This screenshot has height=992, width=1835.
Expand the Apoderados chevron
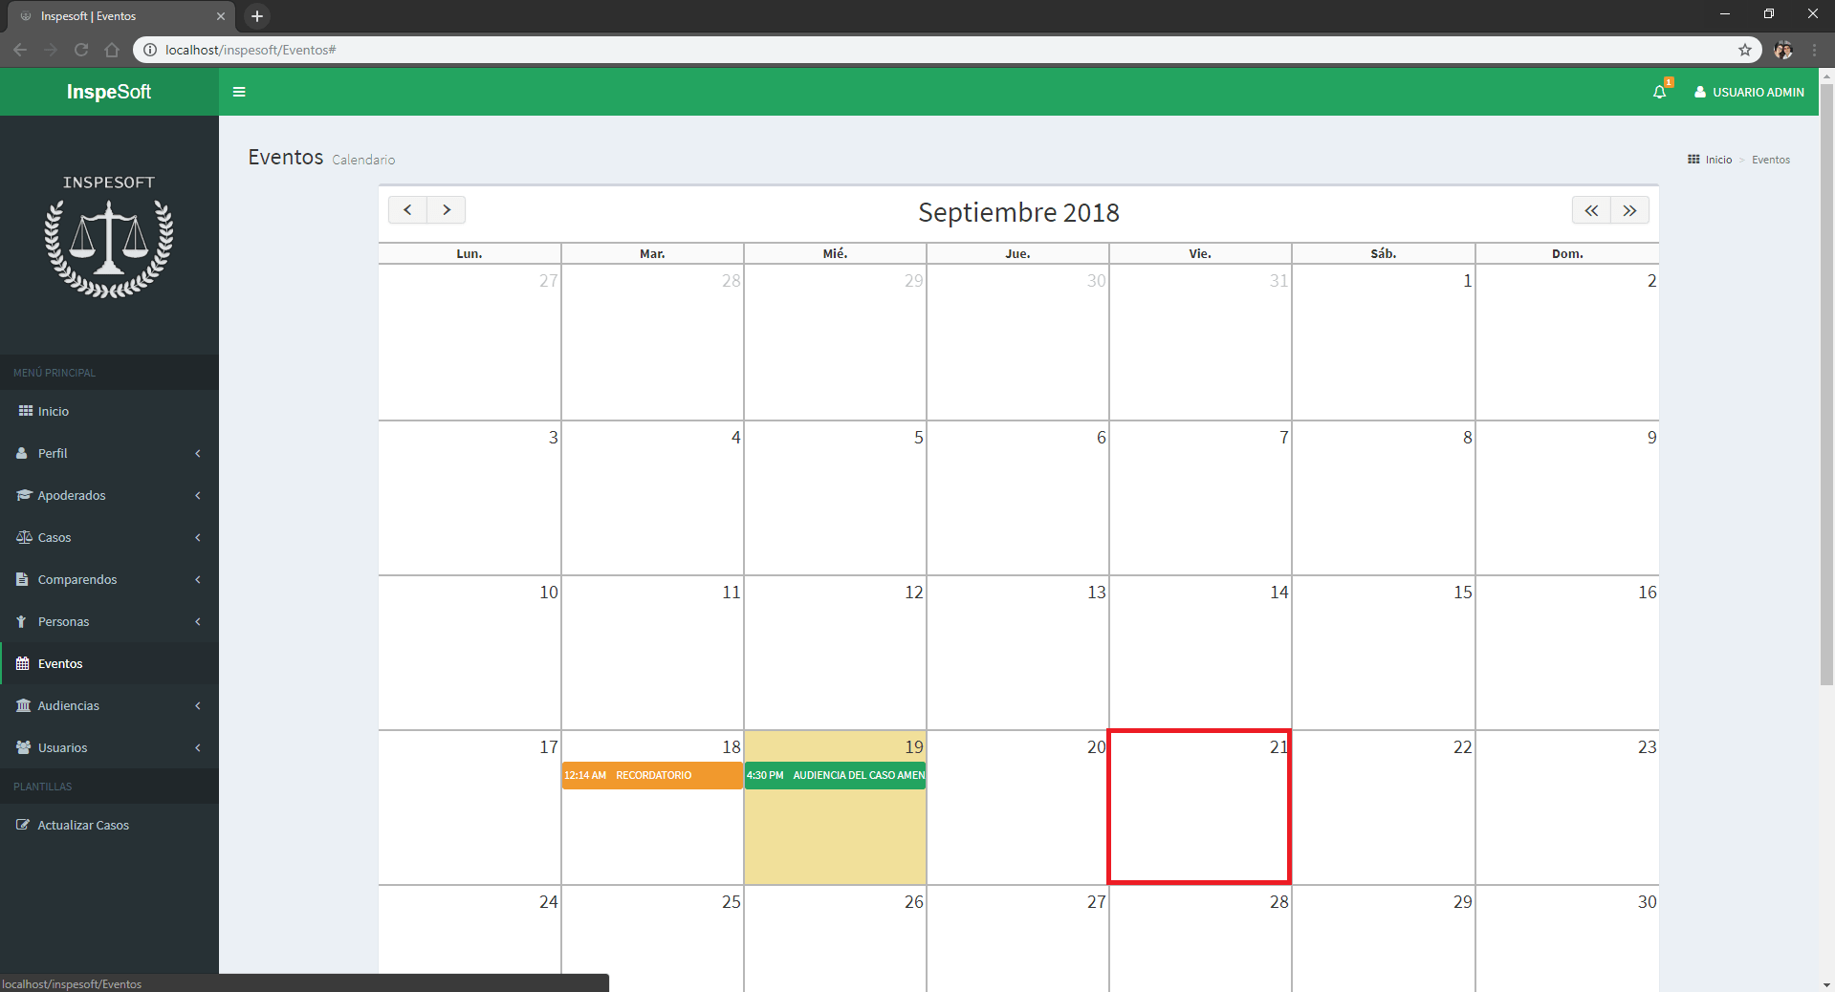coord(198,495)
